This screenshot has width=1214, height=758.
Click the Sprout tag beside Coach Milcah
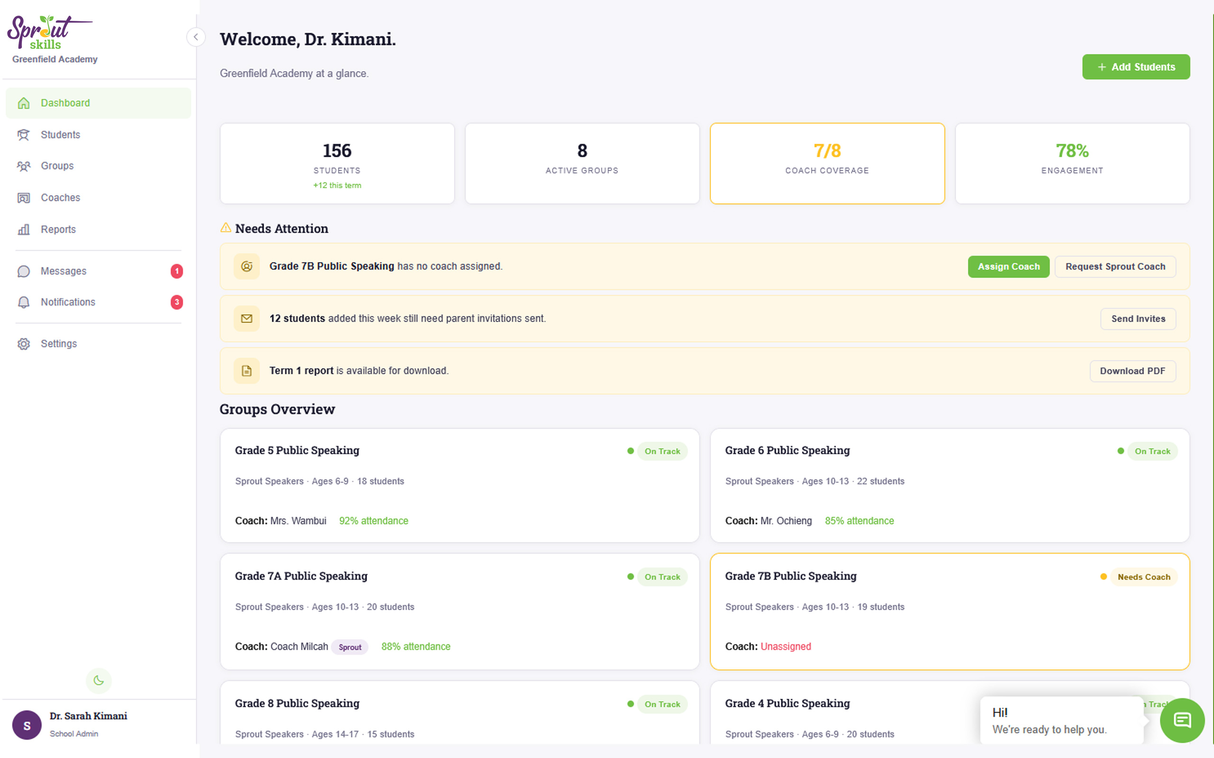[x=349, y=647]
